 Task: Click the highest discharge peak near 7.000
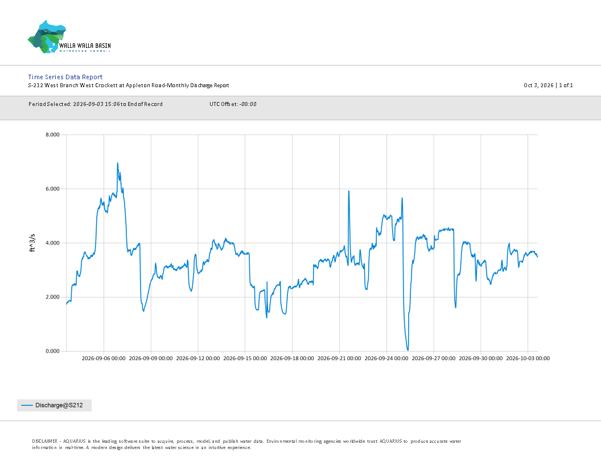118,163
